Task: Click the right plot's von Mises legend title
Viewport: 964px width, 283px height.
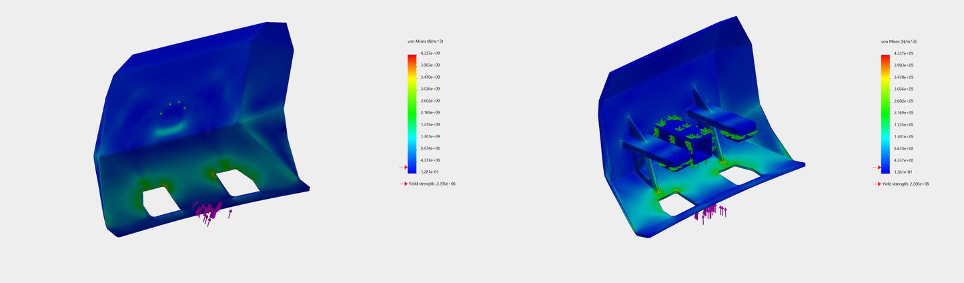Action: [x=898, y=41]
